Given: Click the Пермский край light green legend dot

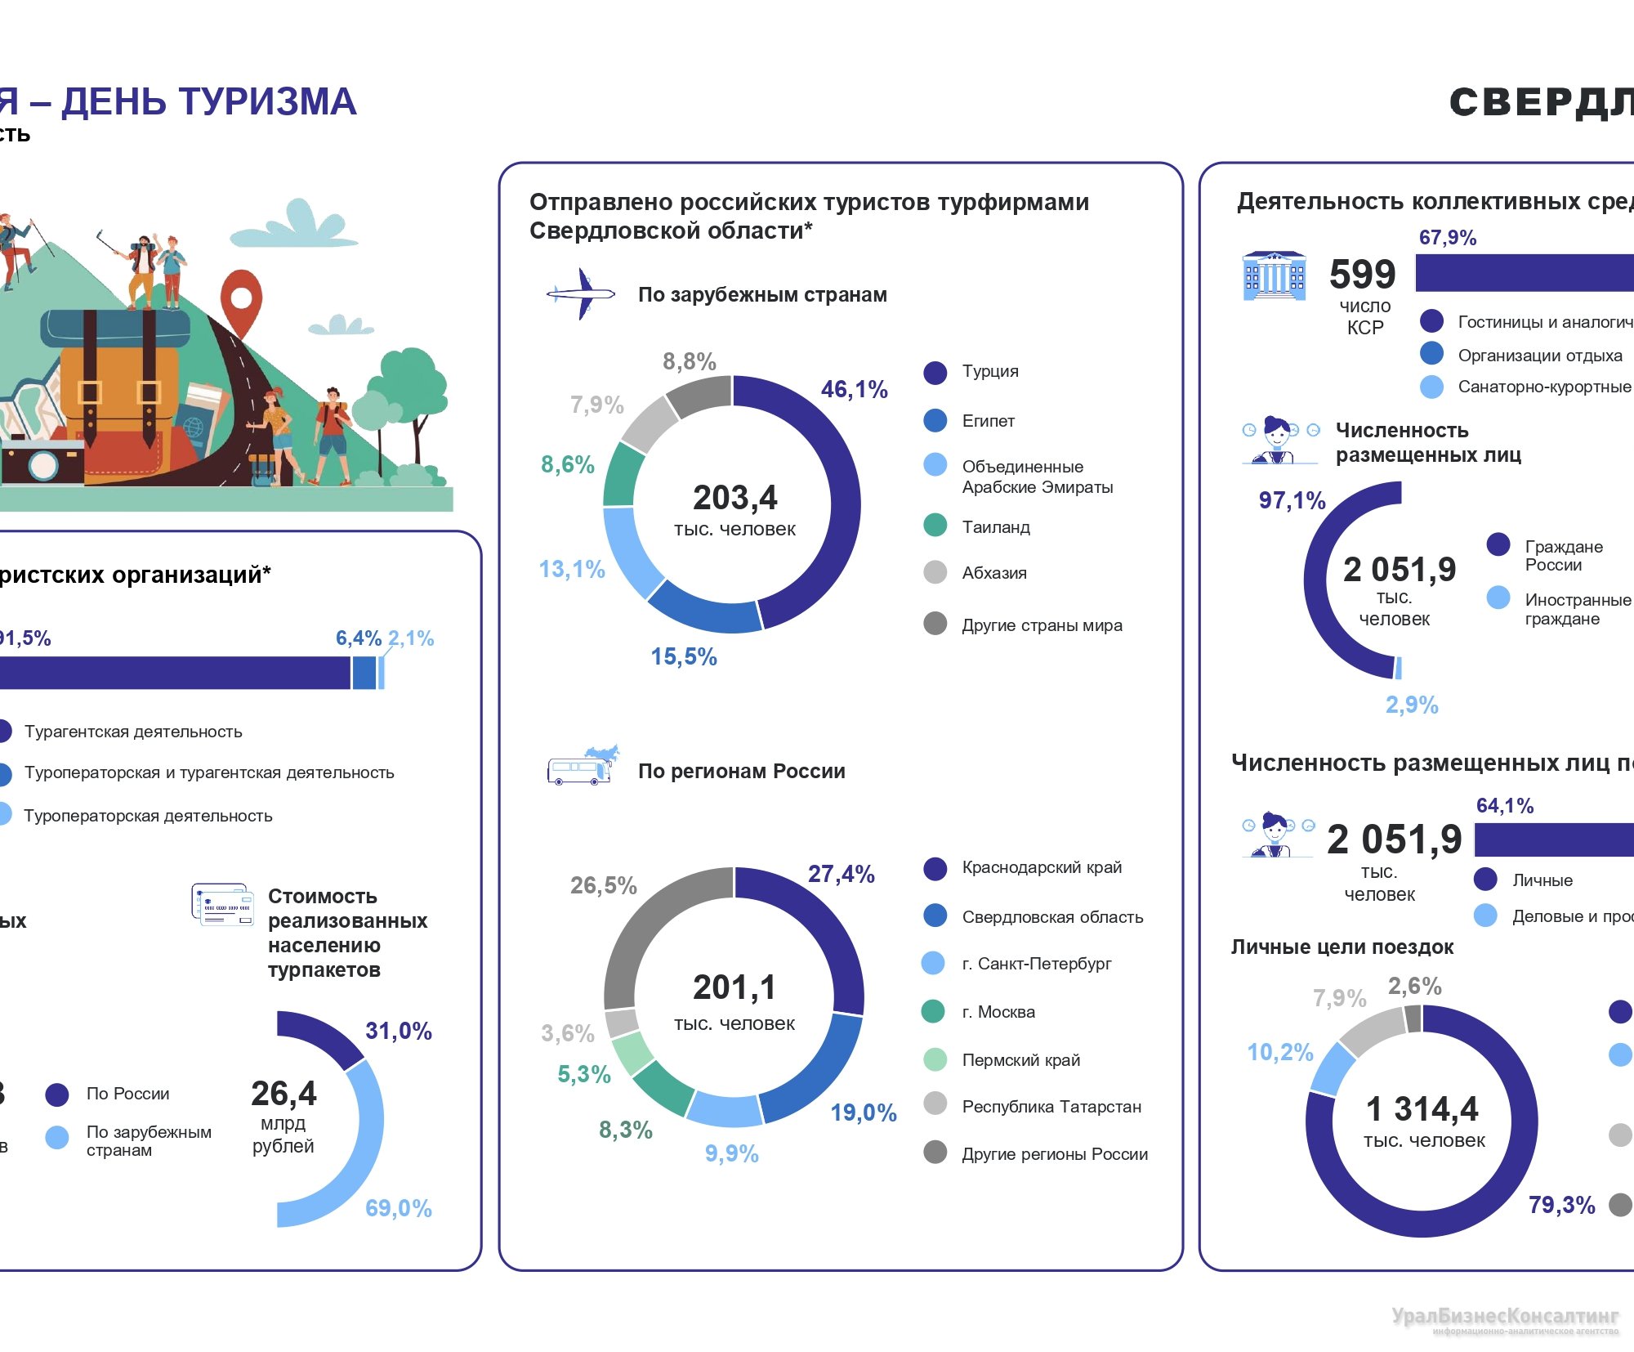Looking at the screenshot, I should point(935,1060).
